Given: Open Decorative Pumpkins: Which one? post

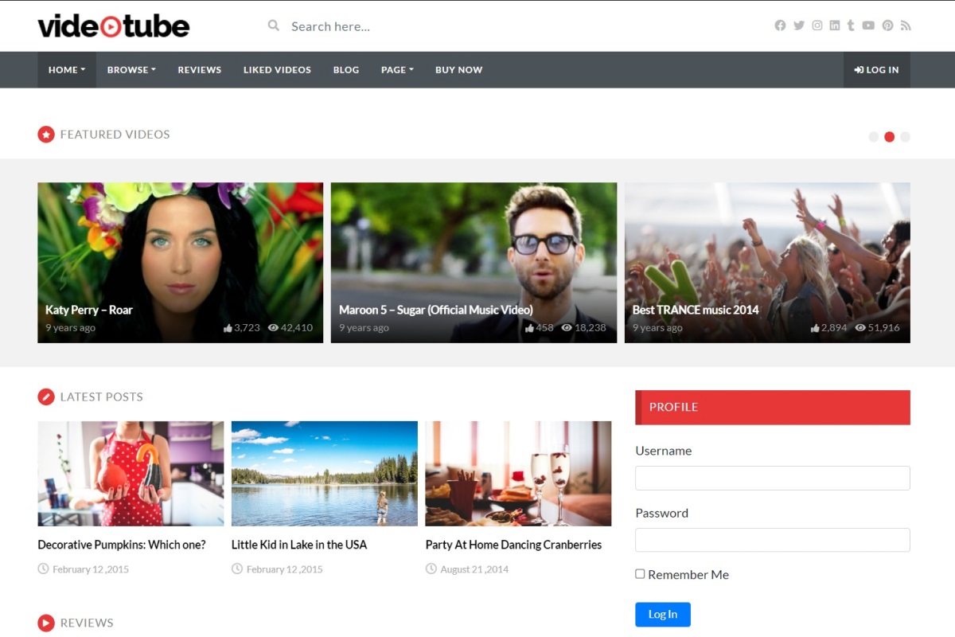Looking at the screenshot, I should click(x=122, y=545).
